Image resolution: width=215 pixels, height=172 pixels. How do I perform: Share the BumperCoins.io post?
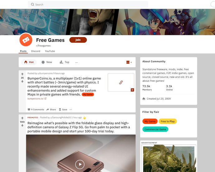point(51,109)
